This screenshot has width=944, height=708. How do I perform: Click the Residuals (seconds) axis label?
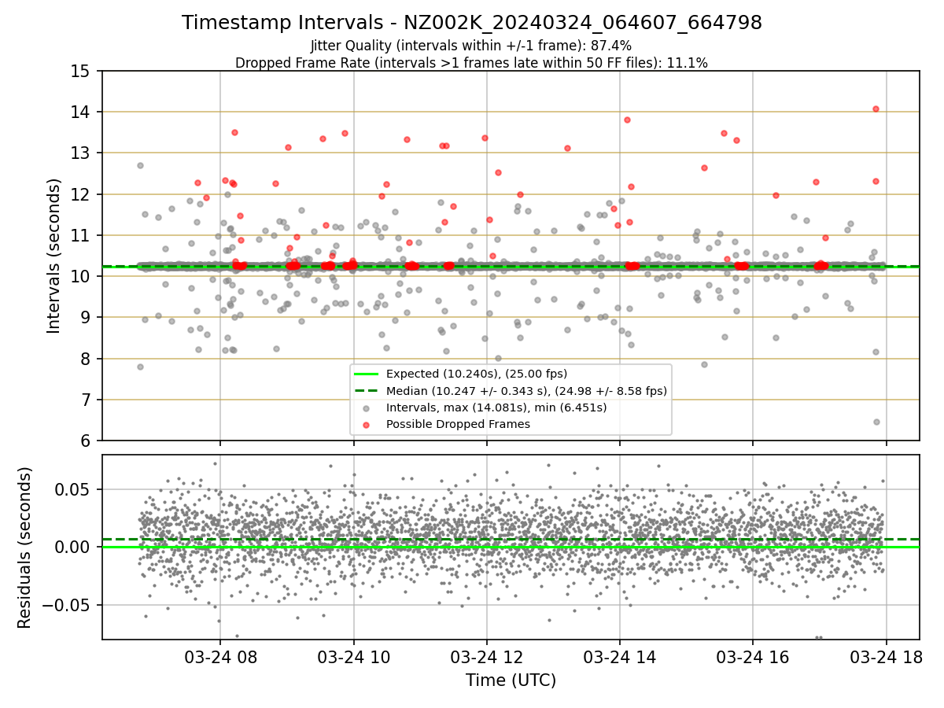click(x=25, y=548)
